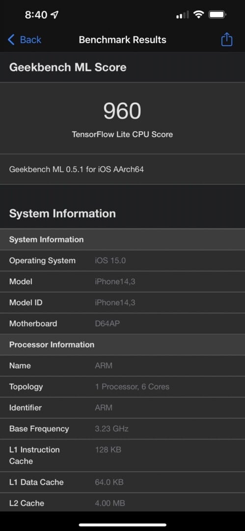Select the Operating System label
The height and width of the screenshot is (531, 245).
42,261
